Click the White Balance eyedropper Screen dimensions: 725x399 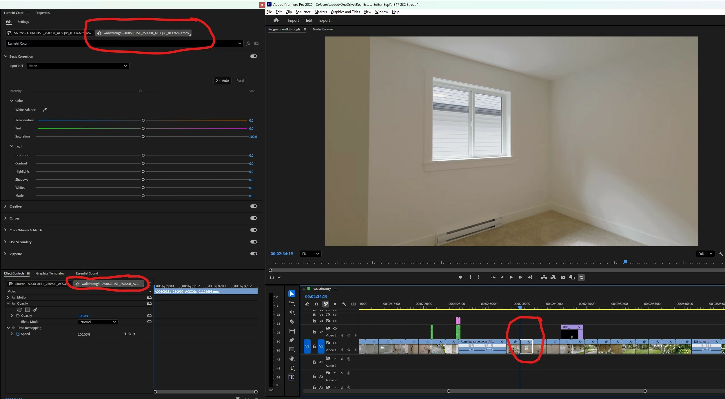click(45, 110)
